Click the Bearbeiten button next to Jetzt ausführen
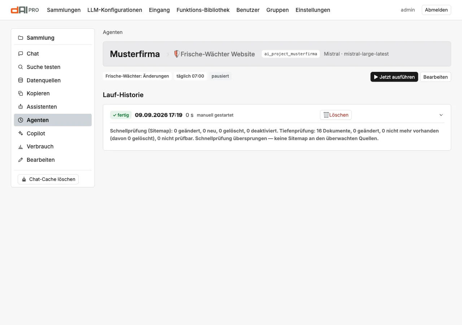This screenshot has height=325, width=462. coord(436,77)
